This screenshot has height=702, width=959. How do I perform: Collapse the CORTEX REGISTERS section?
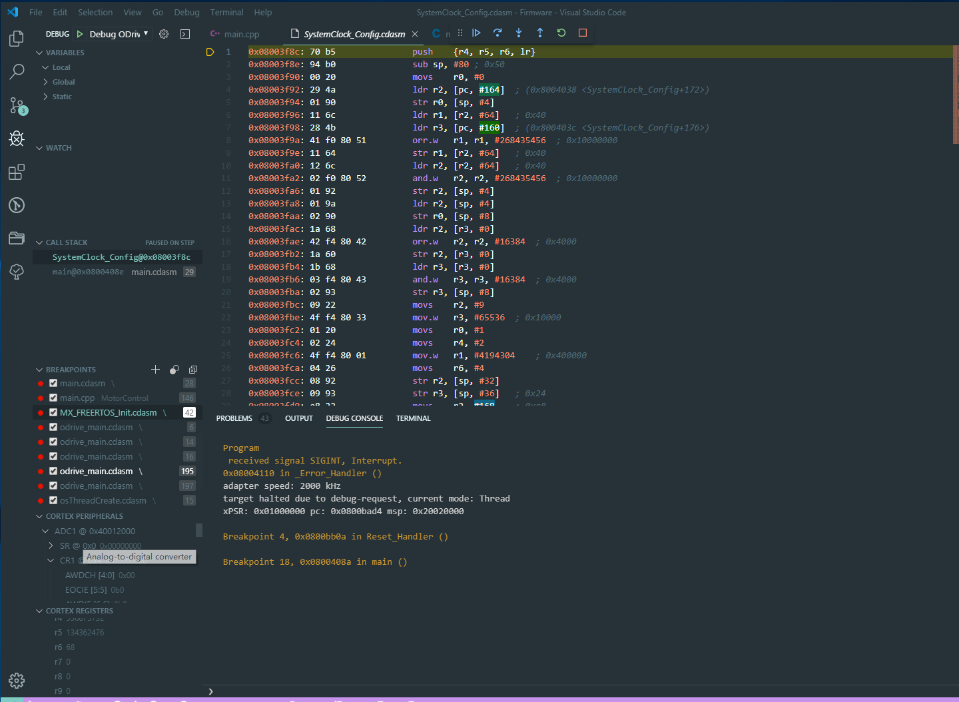click(74, 611)
